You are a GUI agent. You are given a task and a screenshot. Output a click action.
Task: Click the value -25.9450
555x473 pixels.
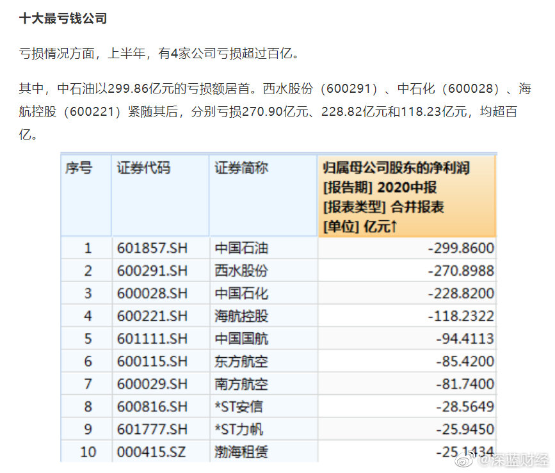pyautogui.click(x=465, y=429)
